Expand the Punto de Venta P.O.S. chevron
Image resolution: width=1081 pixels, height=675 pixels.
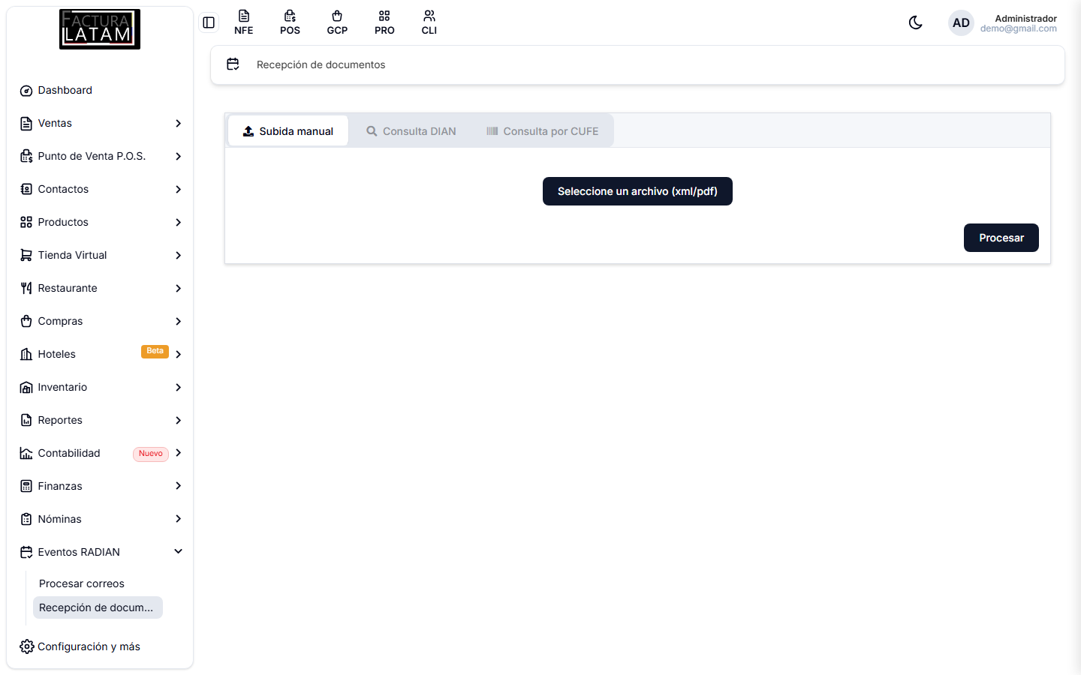tap(178, 156)
